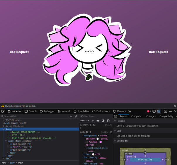Open the #2b2b2b color swatch

tap(87, 142)
